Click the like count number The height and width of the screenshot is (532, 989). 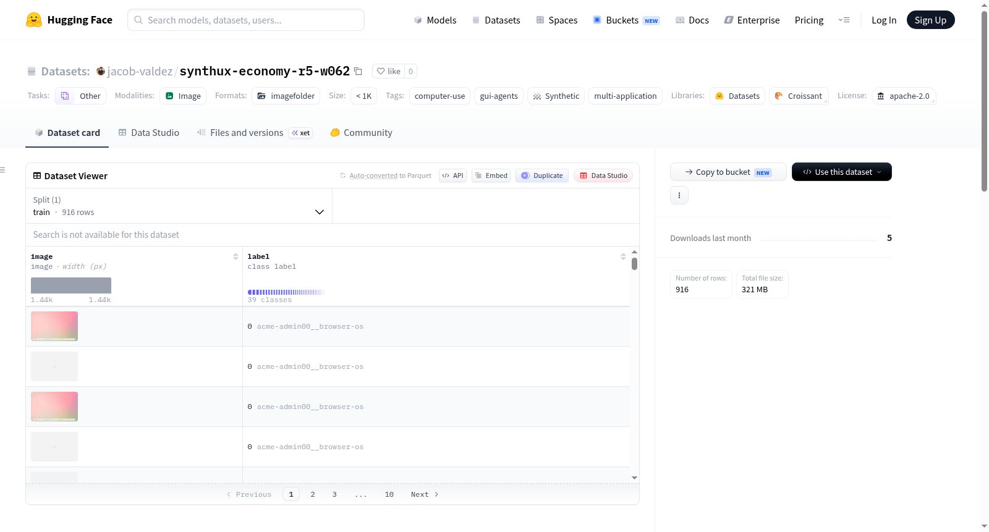(x=410, y=71)
